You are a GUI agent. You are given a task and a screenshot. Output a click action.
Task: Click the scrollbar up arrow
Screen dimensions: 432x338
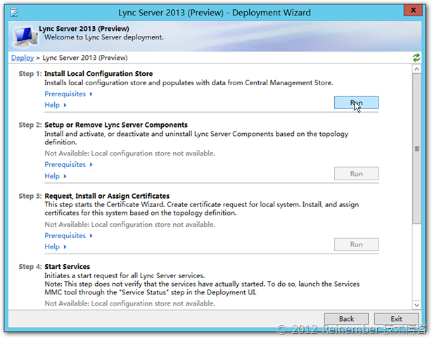[417, 69]
